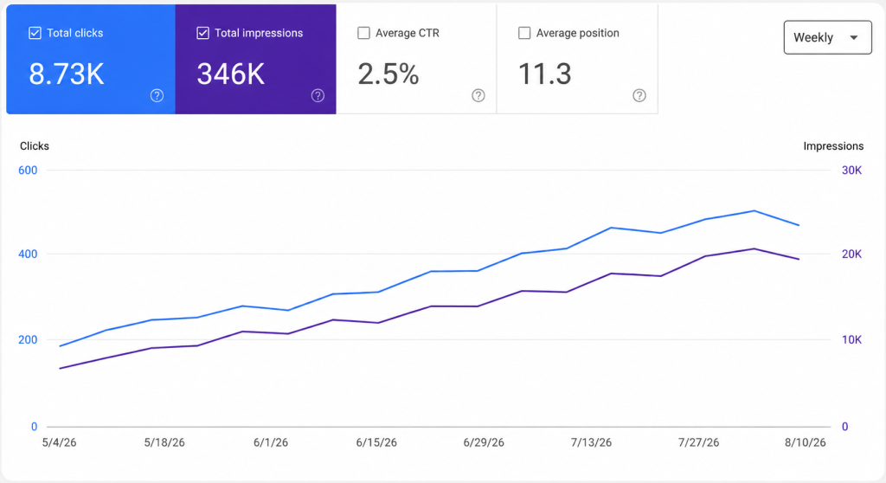This screenshot has width=886, height=483.
Task: Click the 6/1/26 date label
Action: pyautogui.click(x=271, y=442)
